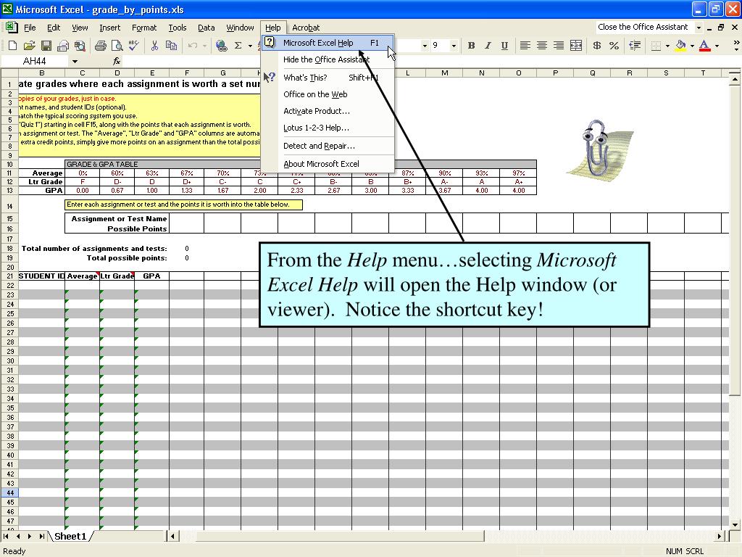Copy selection using the toolbar icon
Image resolution: width=742 pixels, height=557 pixels.
(x=171, y=46)
